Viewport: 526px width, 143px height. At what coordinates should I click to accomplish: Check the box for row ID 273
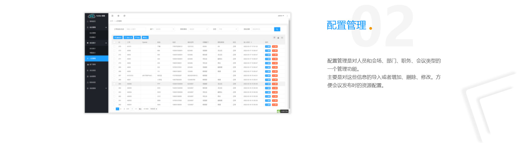coord(114,50)
